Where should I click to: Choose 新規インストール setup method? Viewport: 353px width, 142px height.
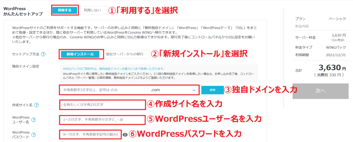[x=80, y=54]
